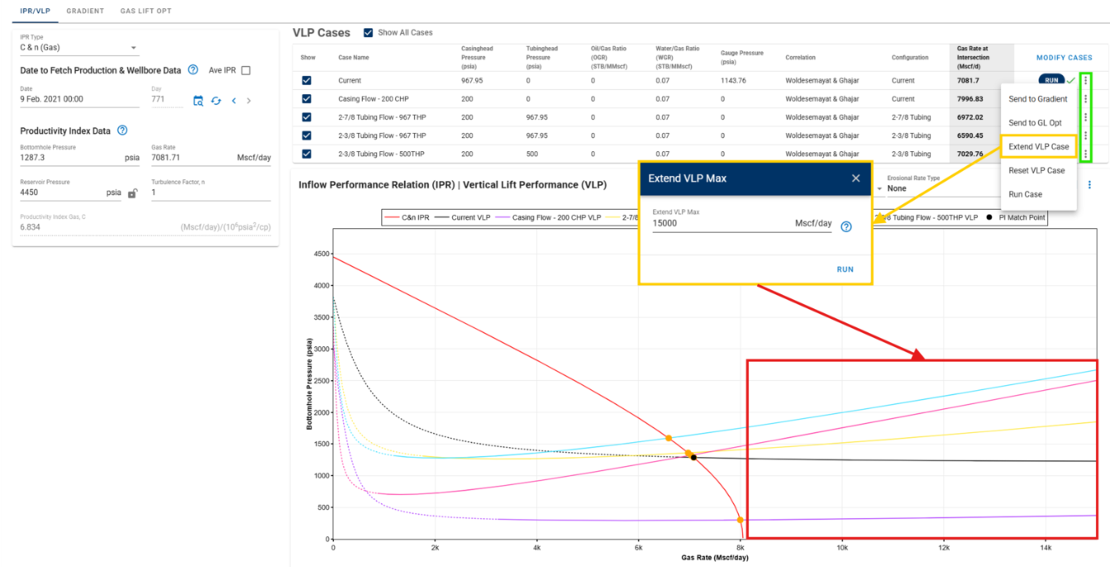Open chart options three-dot menu
1110x567 pixels.
(1089, 185)
